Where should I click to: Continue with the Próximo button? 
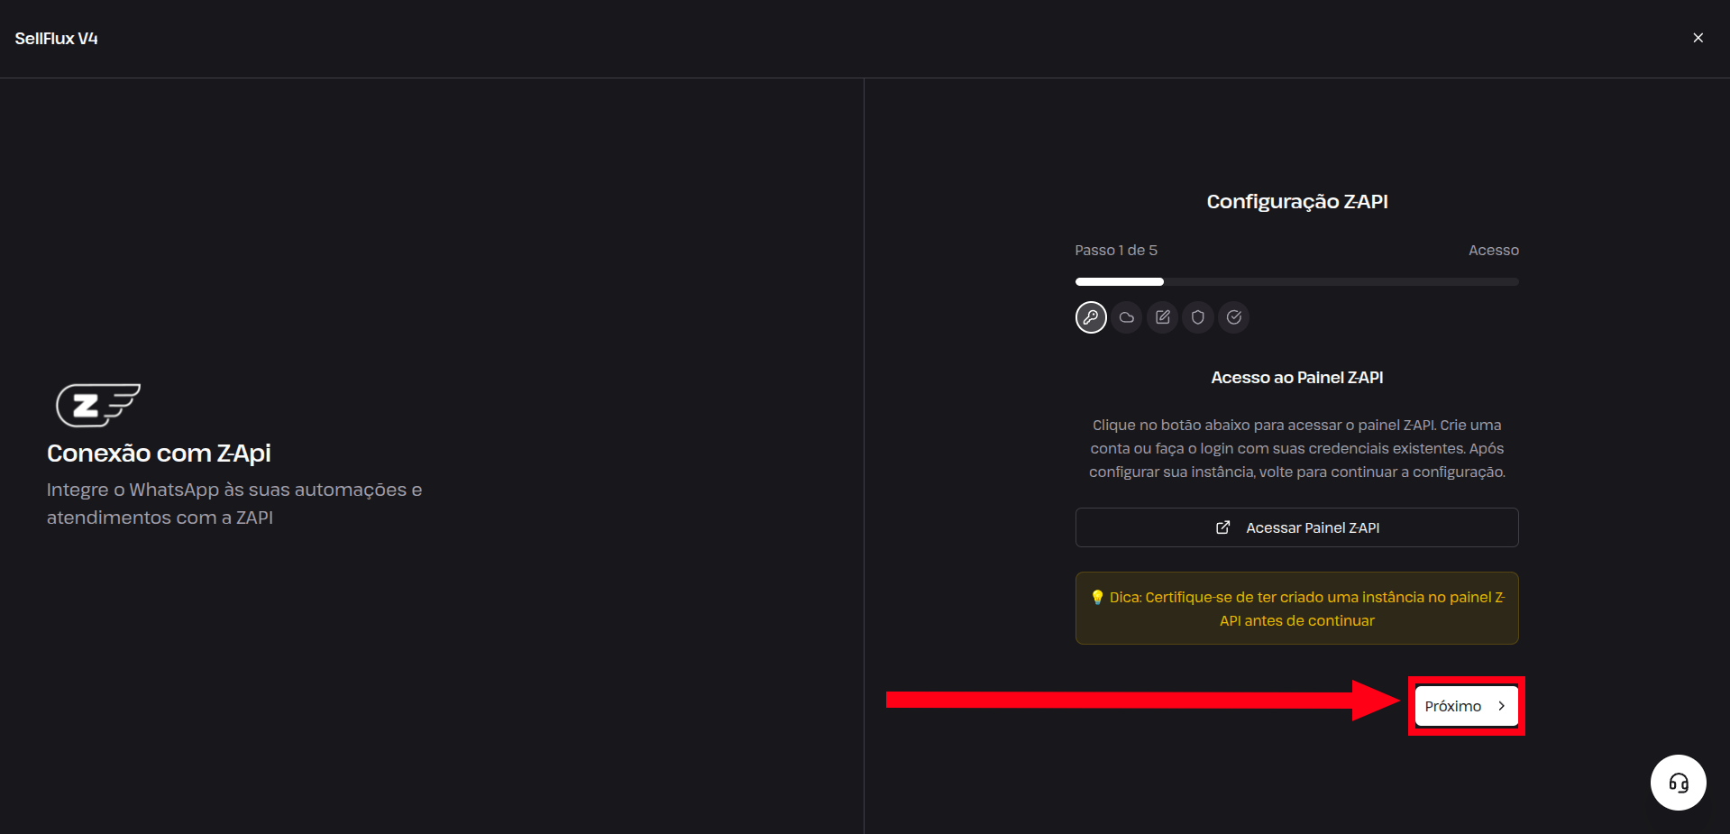coord(1467,706)
